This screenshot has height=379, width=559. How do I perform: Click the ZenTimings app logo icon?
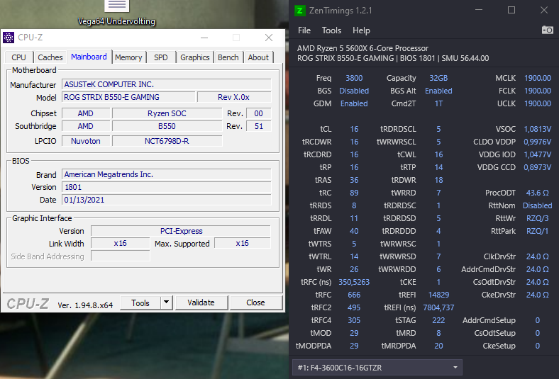pos(300,11)
